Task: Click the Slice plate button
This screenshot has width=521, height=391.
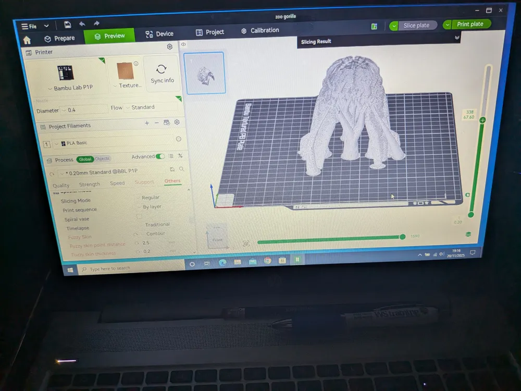Action: (x=417, y=25)
